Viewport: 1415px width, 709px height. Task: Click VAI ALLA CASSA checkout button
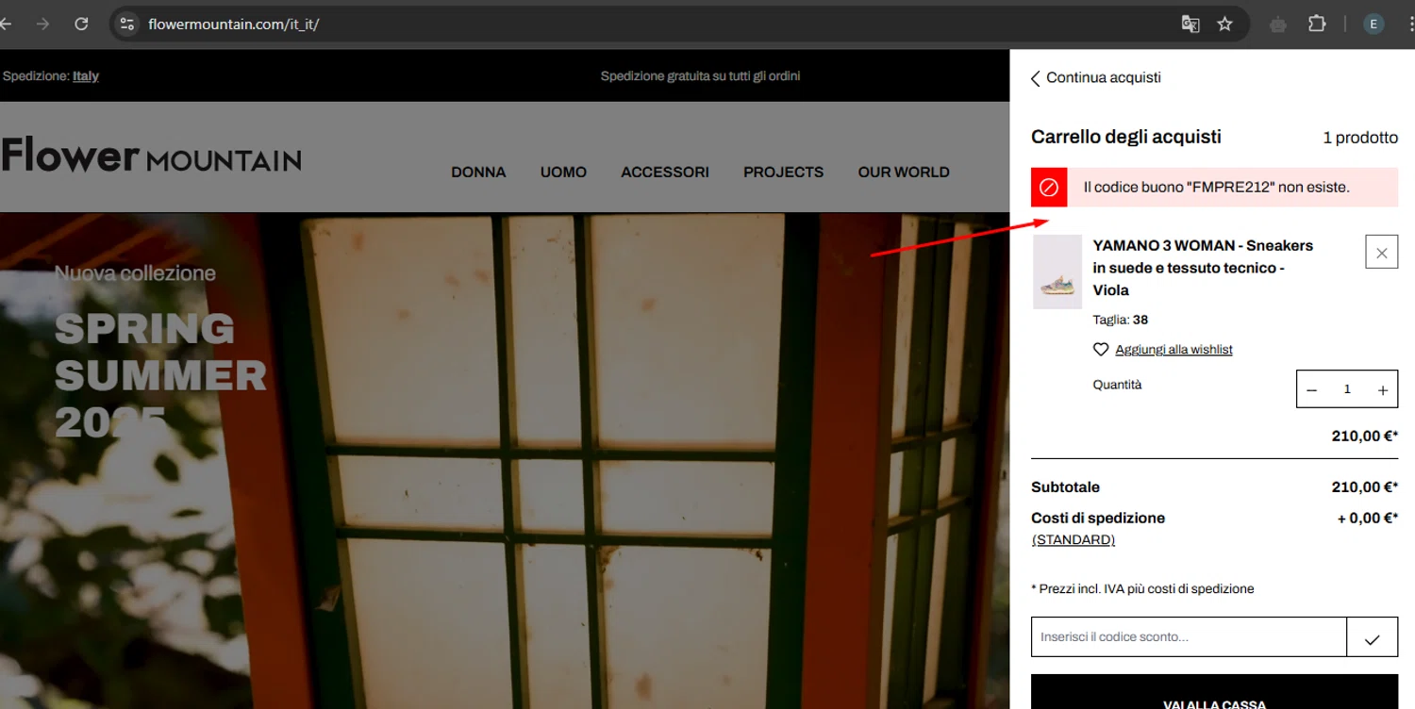1214,692
